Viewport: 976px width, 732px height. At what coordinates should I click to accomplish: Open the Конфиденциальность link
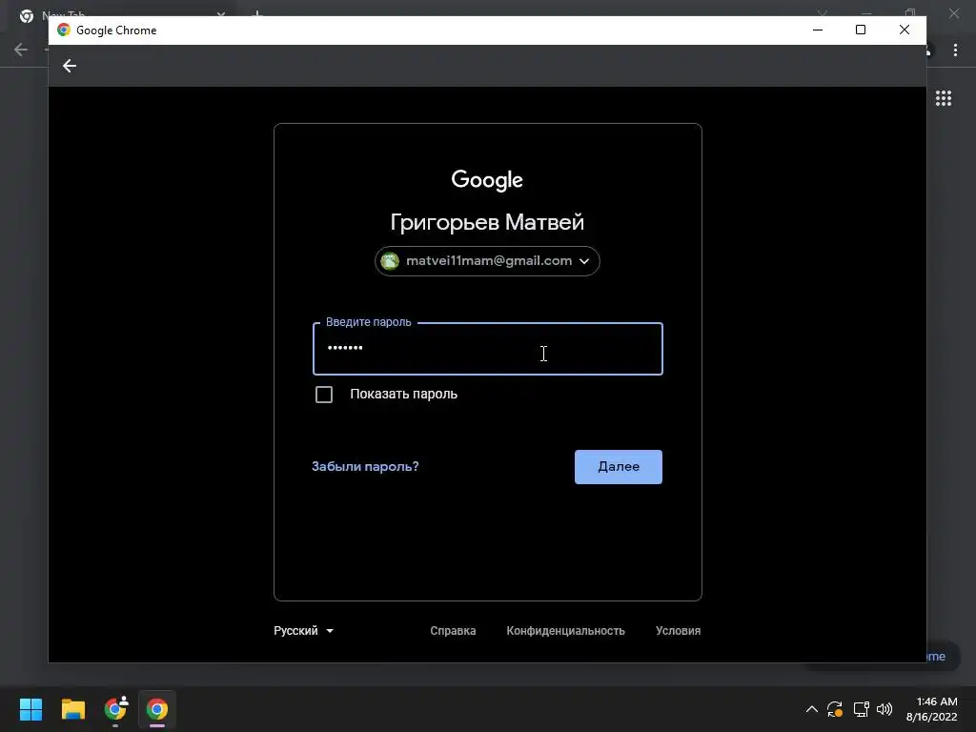565,631
